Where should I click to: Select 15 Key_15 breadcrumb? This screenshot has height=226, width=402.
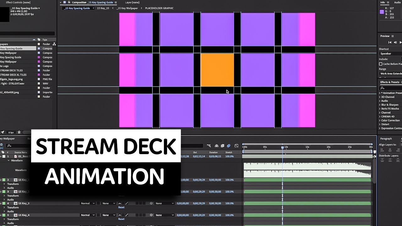(103, 8)
